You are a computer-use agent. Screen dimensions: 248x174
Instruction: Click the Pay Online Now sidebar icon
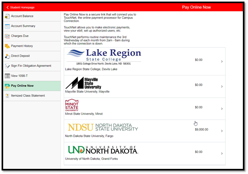click(7, 86)
